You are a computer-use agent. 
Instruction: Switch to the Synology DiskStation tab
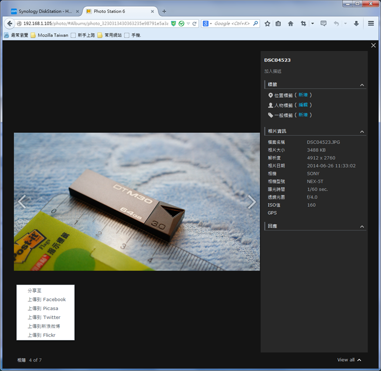click(x=45, y=12)
